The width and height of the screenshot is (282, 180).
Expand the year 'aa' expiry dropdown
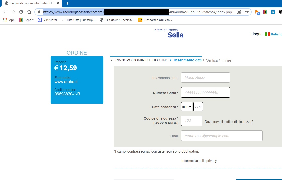(198, 107)
